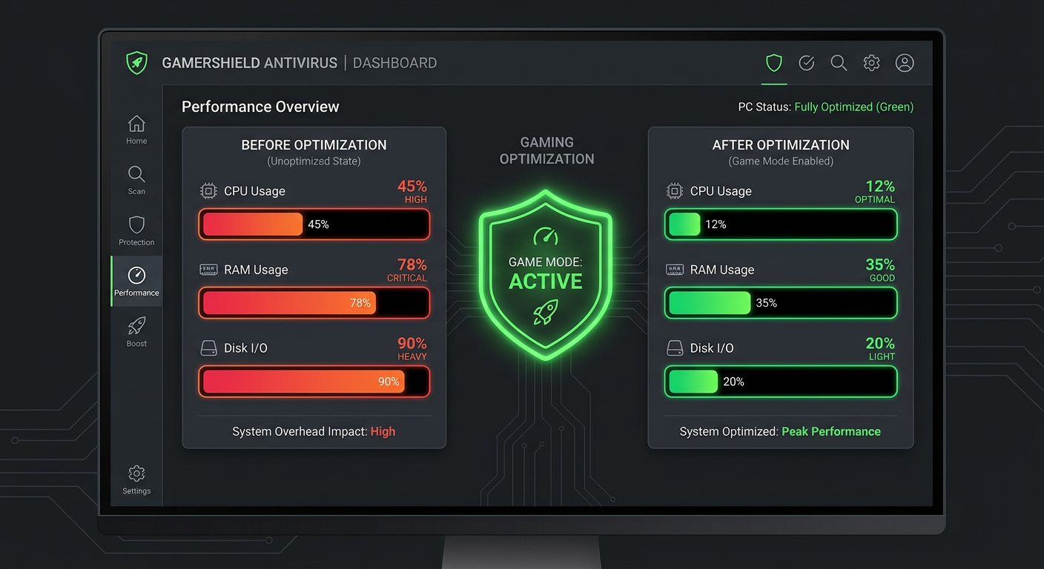Click the 45% CPU usage progress bar
The height and width of the screenshot is (569, 1044).
tap(314, 224)
